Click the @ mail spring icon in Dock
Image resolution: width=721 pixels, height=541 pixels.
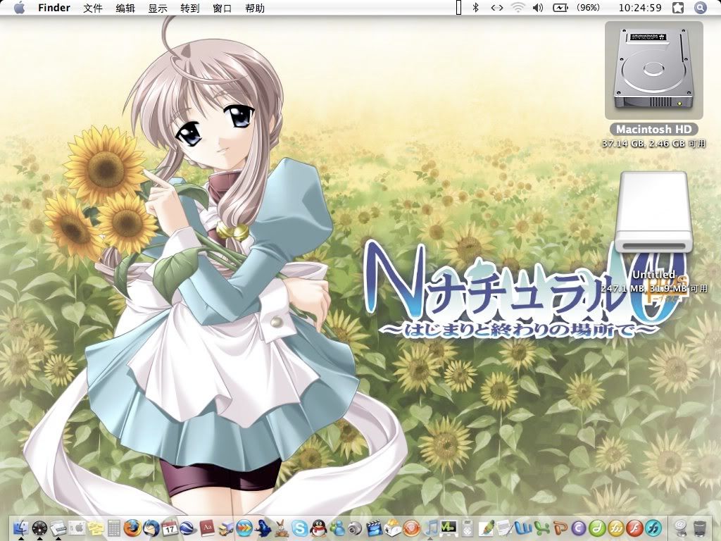tap(681, 528)
